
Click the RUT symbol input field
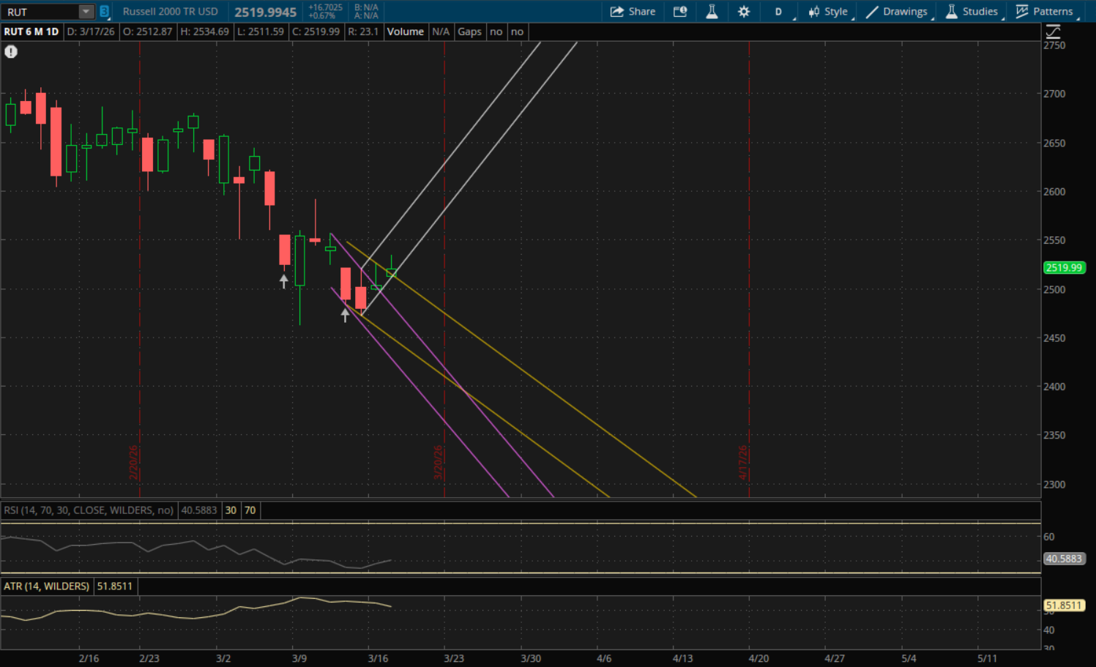click(x=40, y=12)
